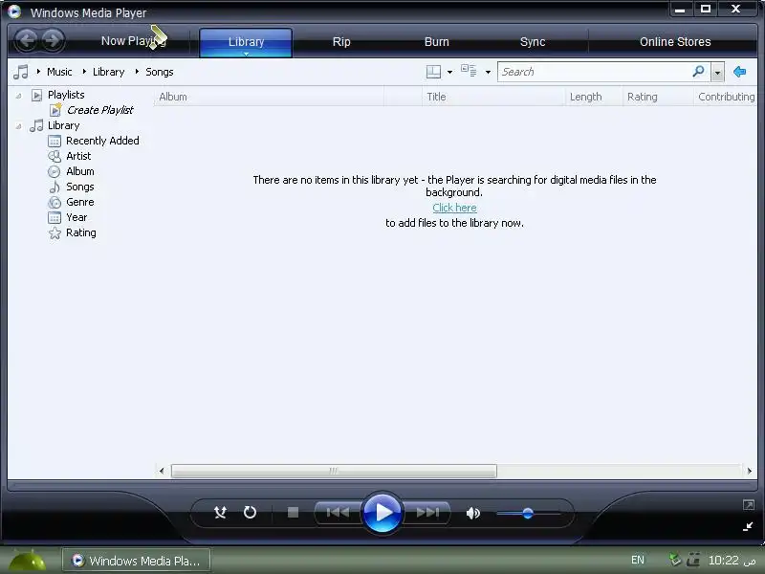Click the green shield tray icon

click(675, 560)
